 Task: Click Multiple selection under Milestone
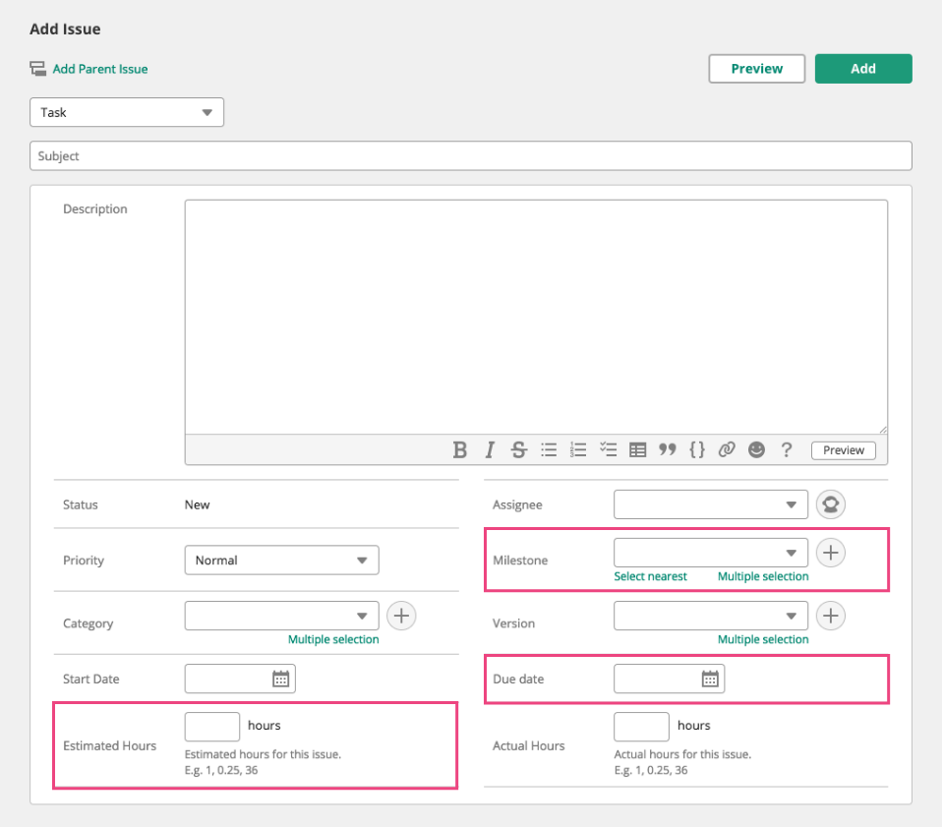point(763,576)
